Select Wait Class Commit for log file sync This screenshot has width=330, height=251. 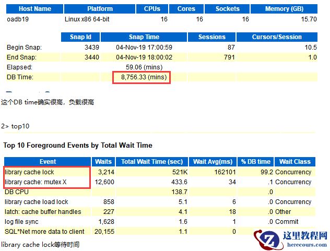point(287,222)
